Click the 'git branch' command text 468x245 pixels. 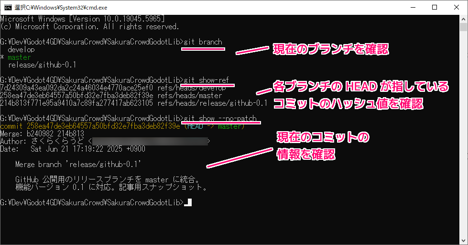pos(203,42)
